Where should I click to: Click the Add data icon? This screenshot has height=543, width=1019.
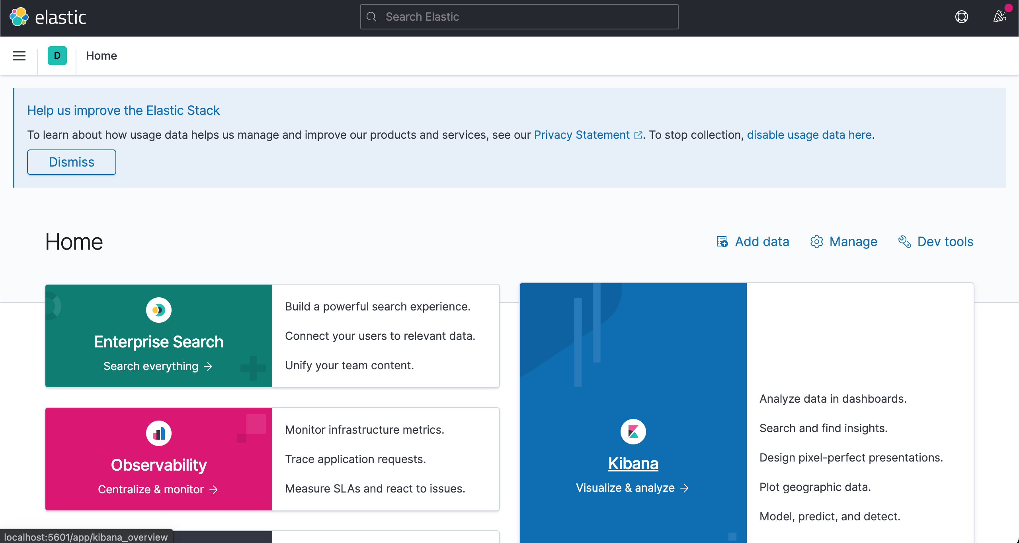click(x=722, y=242)
